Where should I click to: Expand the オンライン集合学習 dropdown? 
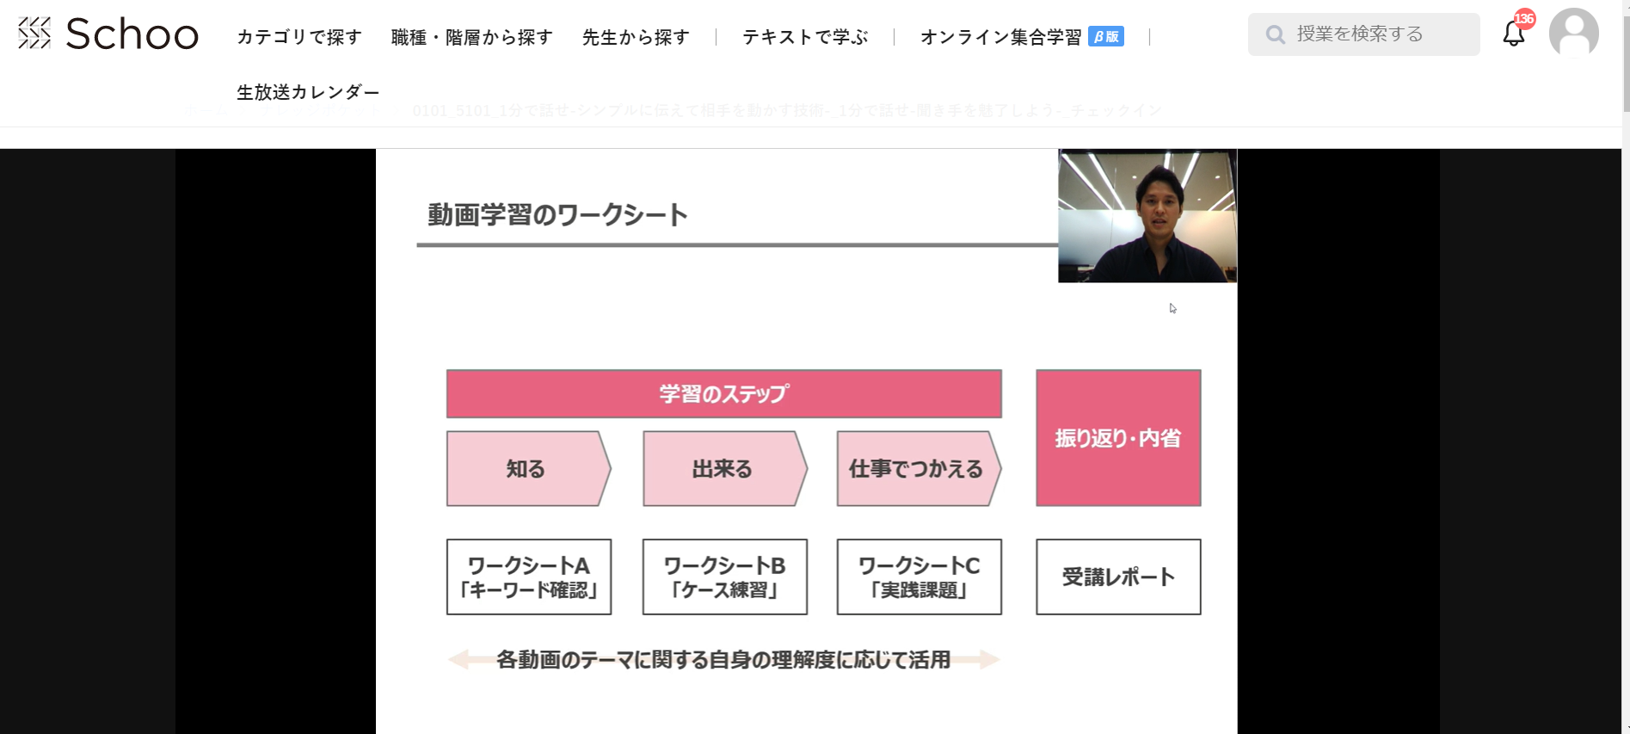point(1002,37)
